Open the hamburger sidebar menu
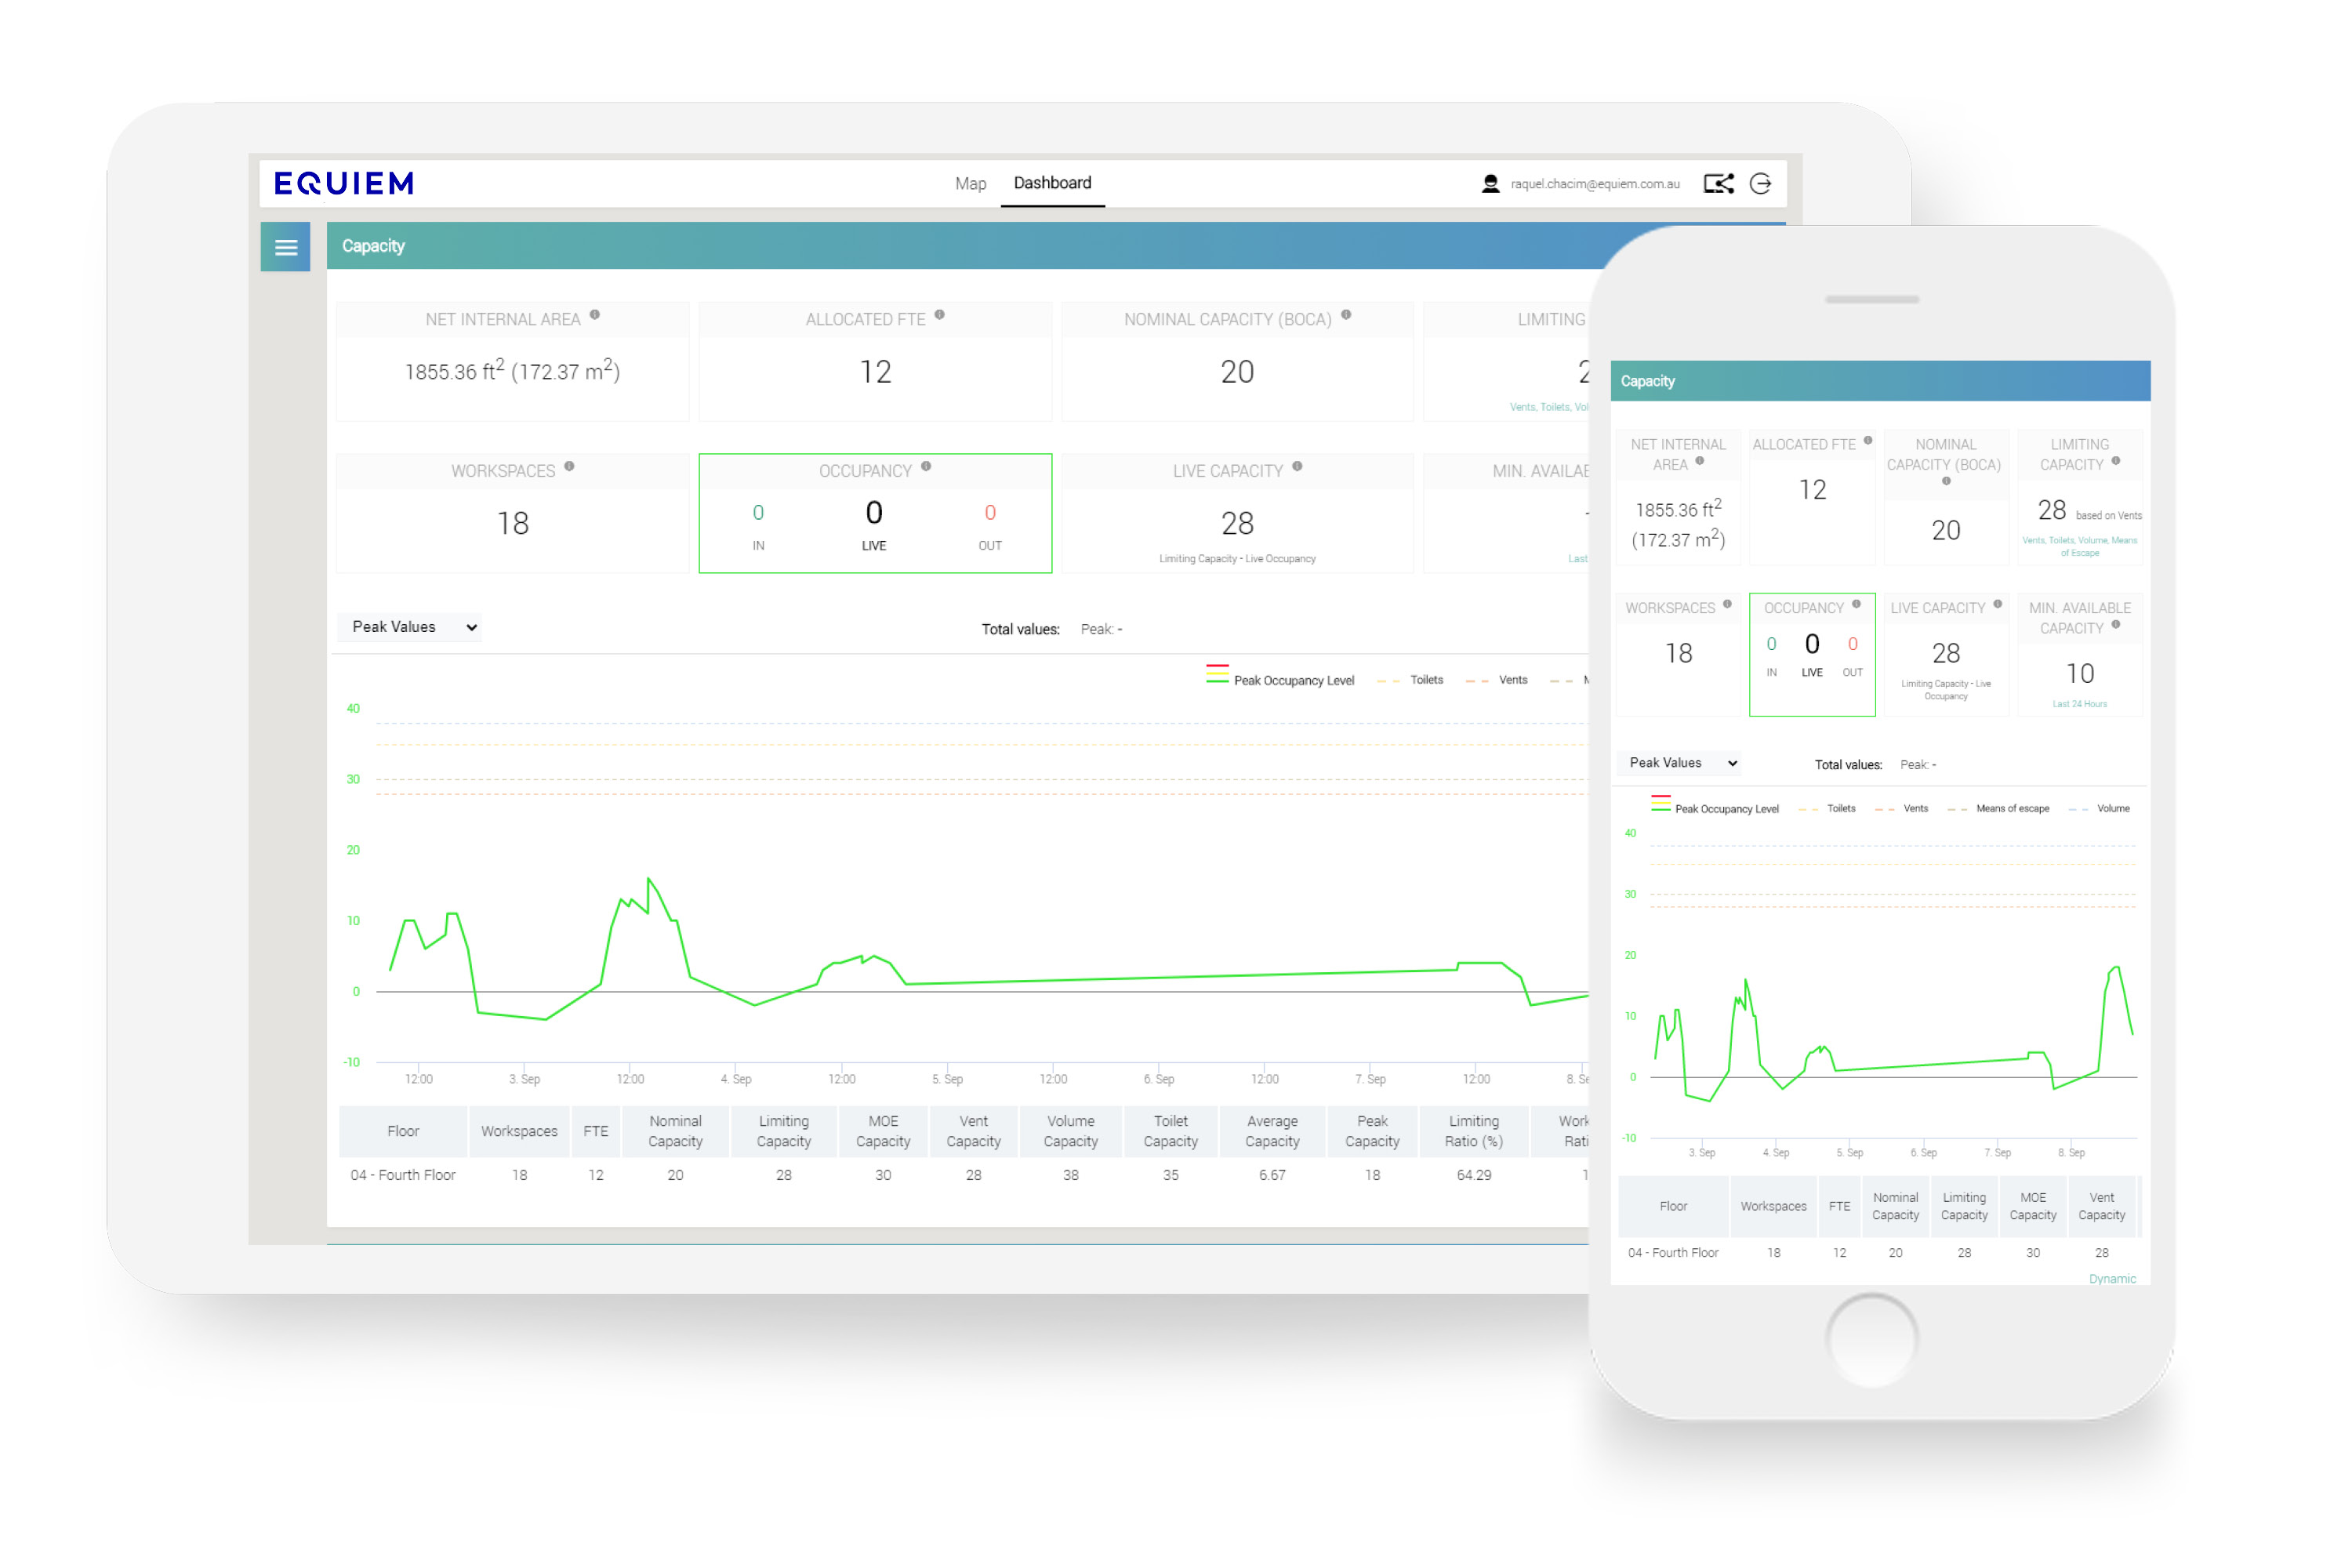The width and height of the screenshot is (2352, 1568). click(286, 247)
